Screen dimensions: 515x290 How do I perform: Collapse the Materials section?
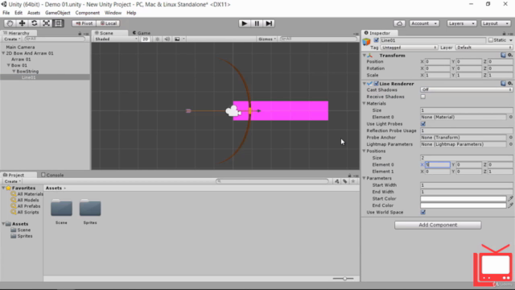(365, 104)
